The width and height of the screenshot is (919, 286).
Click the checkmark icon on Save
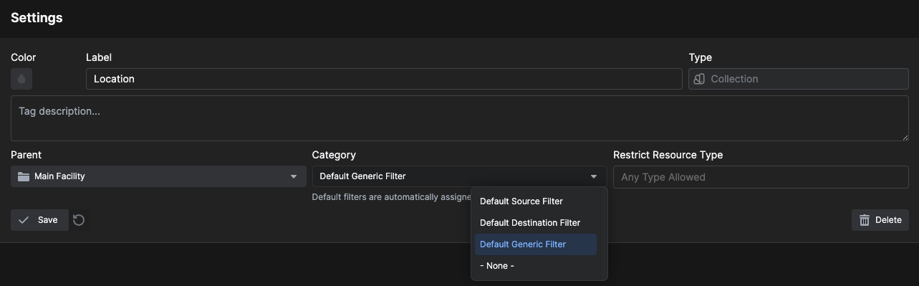coord(24,220)
